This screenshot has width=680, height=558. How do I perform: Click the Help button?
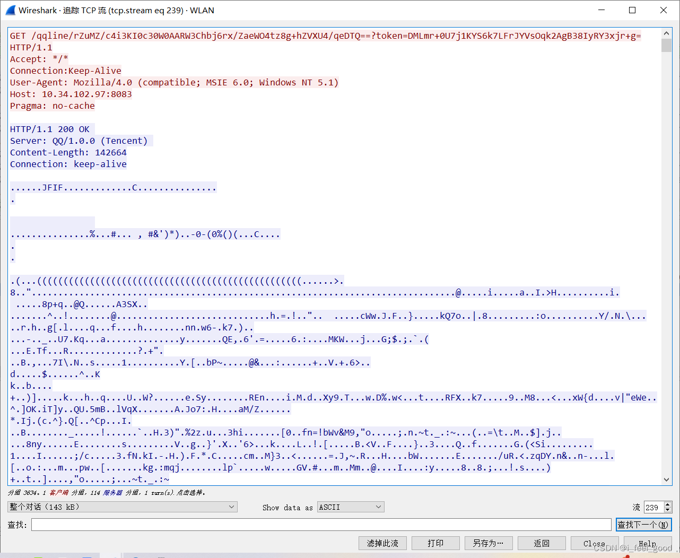[648, 543]
